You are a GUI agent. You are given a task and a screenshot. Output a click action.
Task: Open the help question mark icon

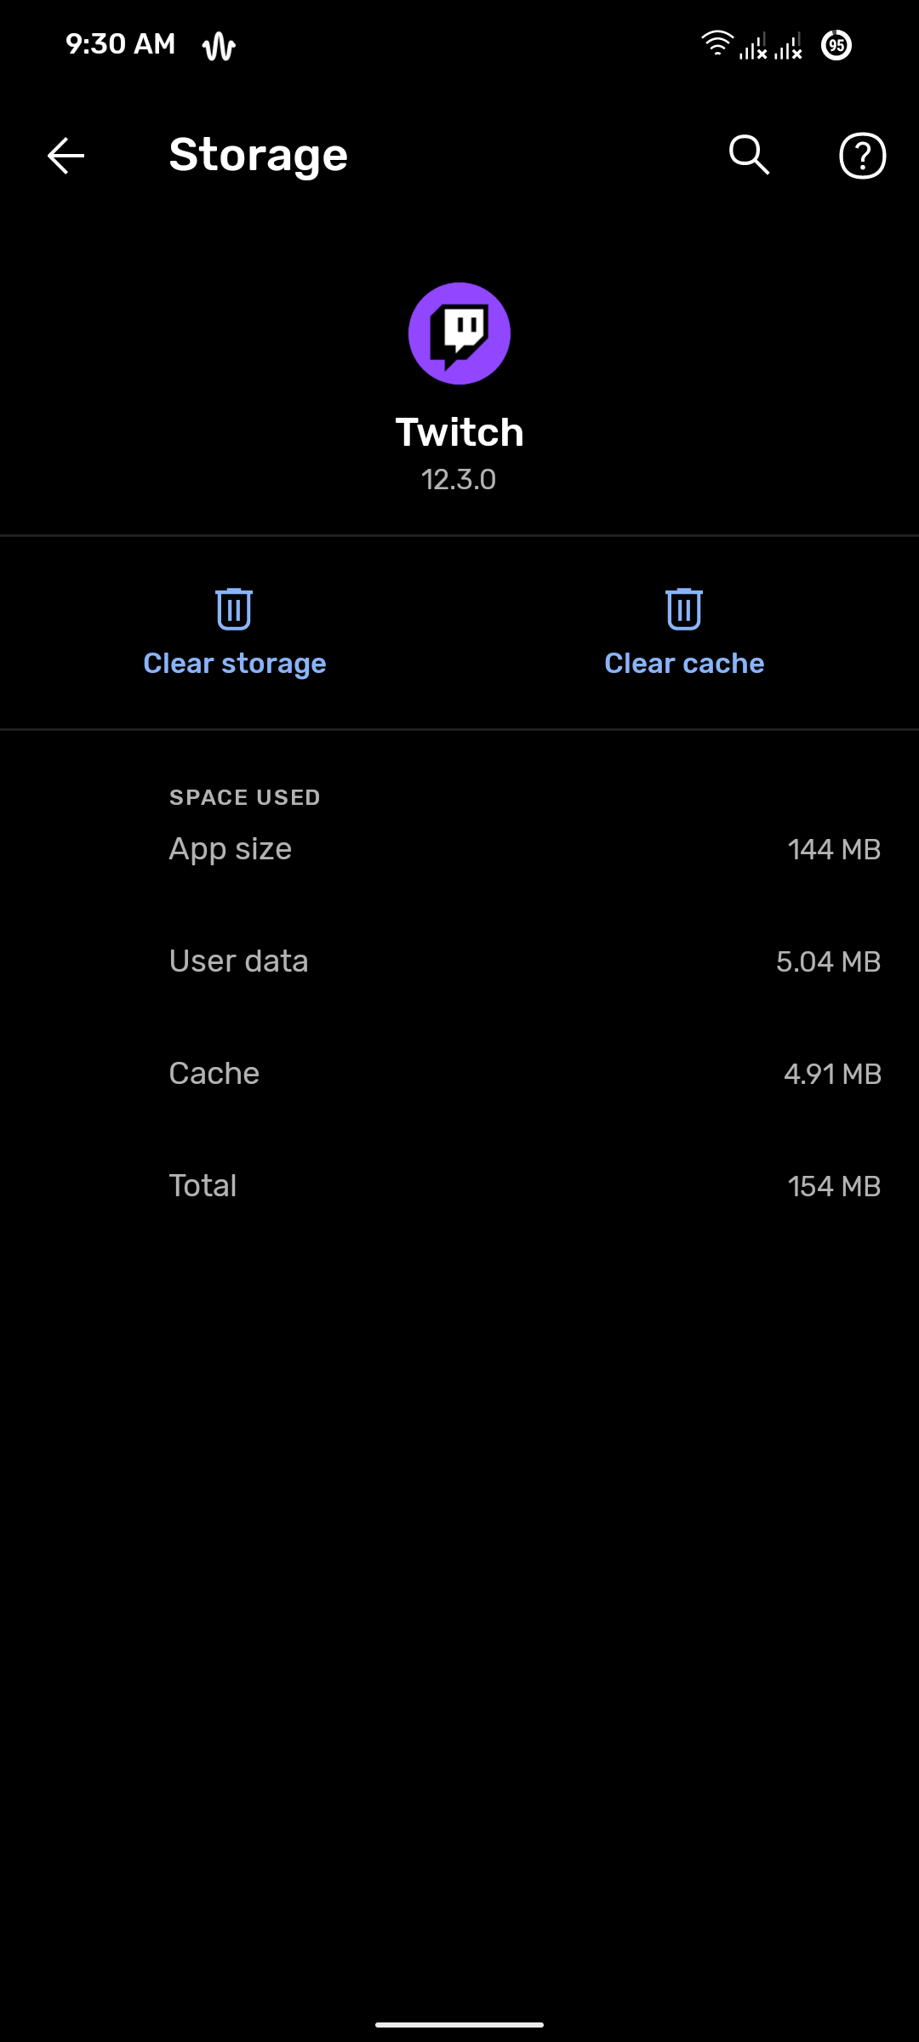[x=862, y=156]
